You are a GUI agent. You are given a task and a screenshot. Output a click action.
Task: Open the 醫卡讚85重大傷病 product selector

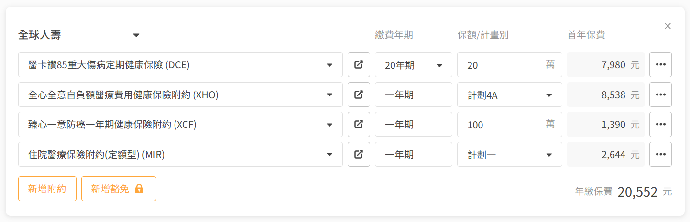(180, 65)
